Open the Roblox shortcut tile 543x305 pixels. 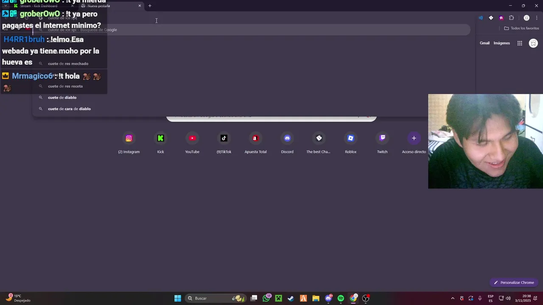350,143
